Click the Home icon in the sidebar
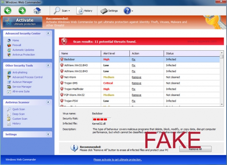Viewport: 227px width, 165px height. click(9, 40)
